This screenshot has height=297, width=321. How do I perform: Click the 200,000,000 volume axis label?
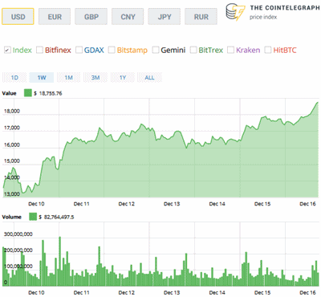click(x=18, y=250)
